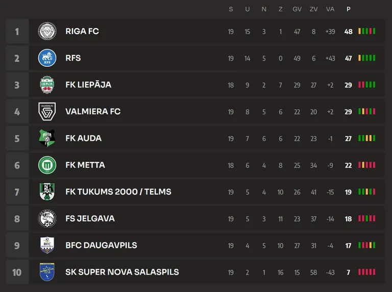Click RFS points total of 47

pos(348,58)
